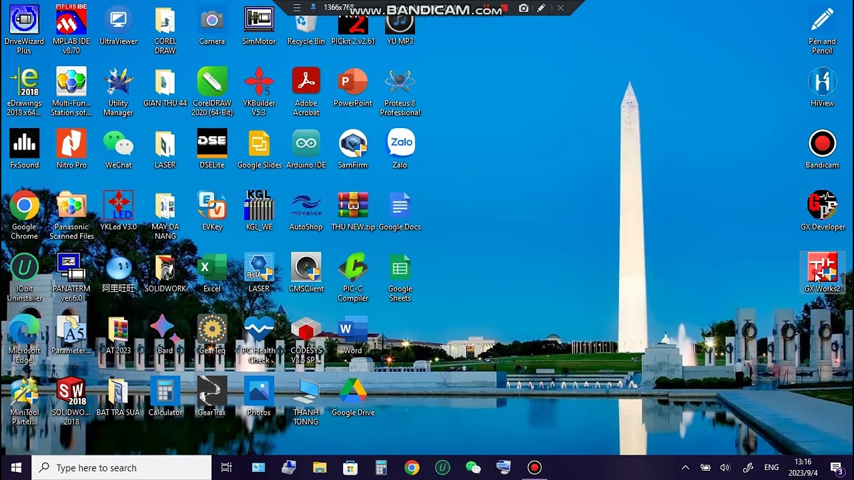Open SOLIDWORKS 2018 icon
Image resolution: width=854 pixels, height=480 pixels.
pos(71,401)
